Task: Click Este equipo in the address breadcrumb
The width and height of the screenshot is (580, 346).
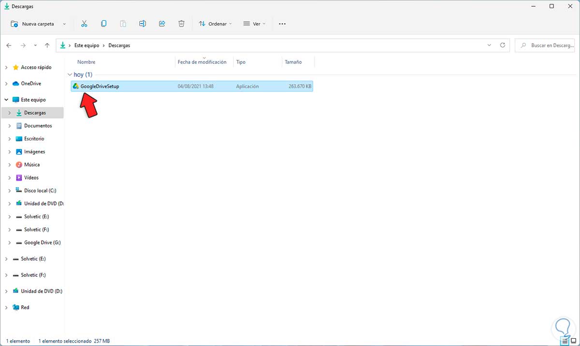Action: click(87, 45)
